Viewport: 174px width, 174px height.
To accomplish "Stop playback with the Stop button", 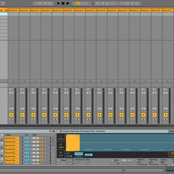I will [63, 3].
